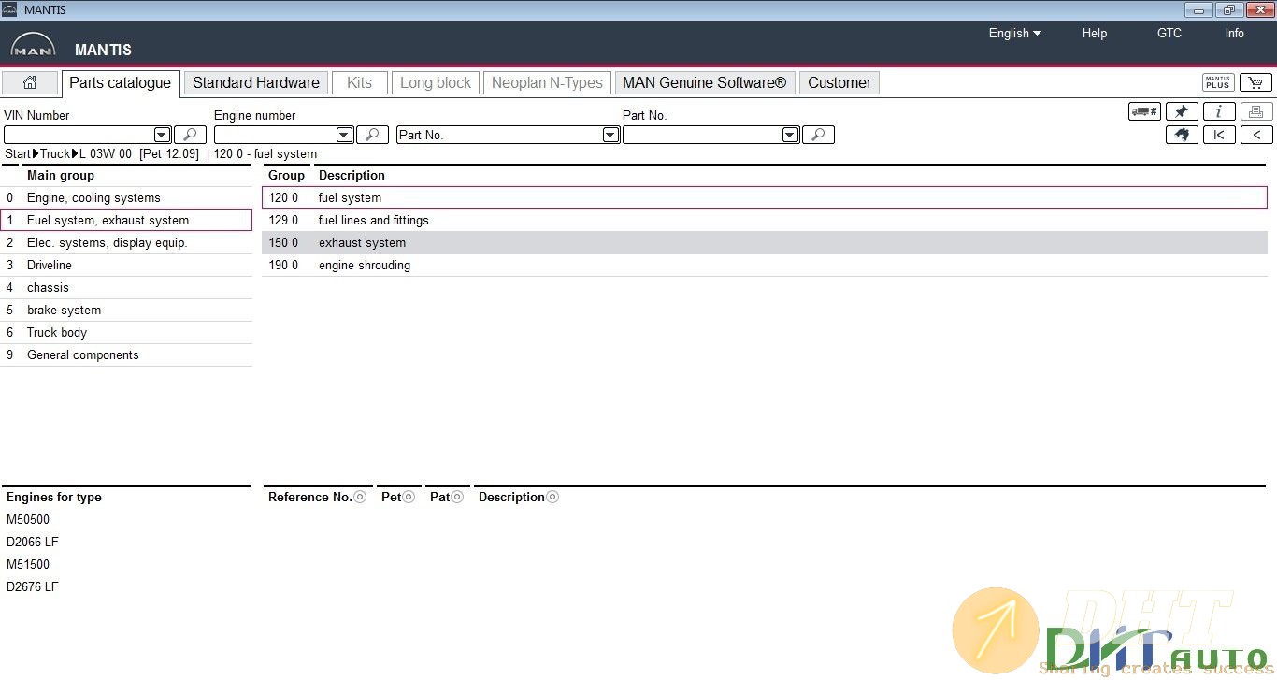Select group 129 0 'fuel lines and fittings'
Screen dimensions: 1277x680
(765, 220)
